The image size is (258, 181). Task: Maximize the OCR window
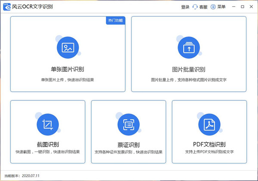243,7
